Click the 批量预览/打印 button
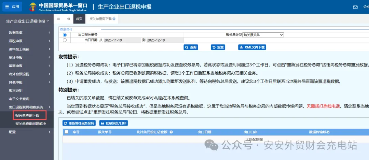 click(x=113, y=123)
